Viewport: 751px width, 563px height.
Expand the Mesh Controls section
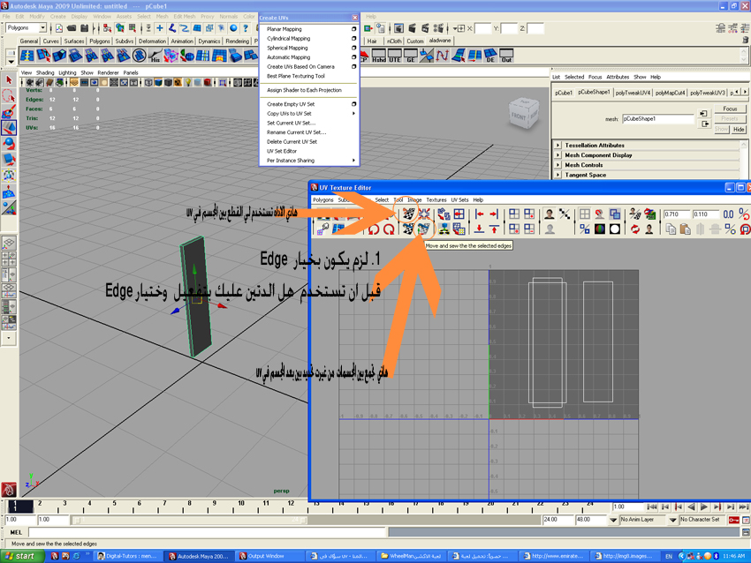[x=558, y=165]
